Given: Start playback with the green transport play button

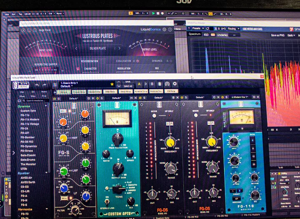Looking at the screenshot, I should [153, 13].
